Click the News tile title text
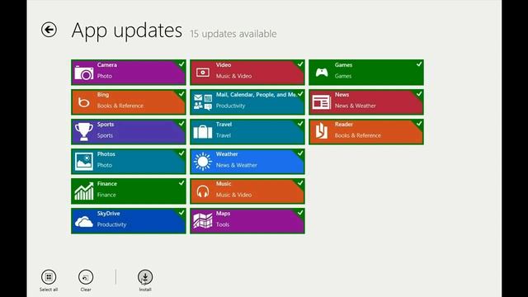This screenshot has height=297, width=528. coord(342,95)
